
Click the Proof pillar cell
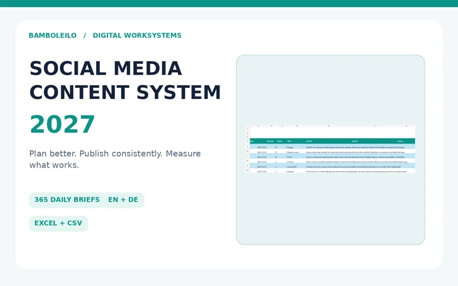[289, 157]
